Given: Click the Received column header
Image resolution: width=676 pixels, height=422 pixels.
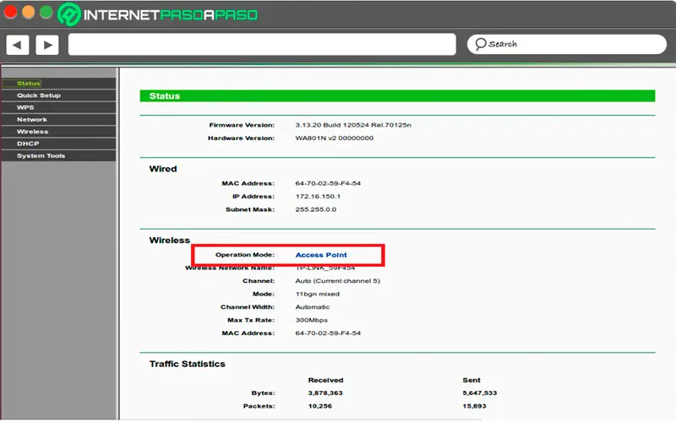Looking at the screenshot, I should [x=325, y=381].
